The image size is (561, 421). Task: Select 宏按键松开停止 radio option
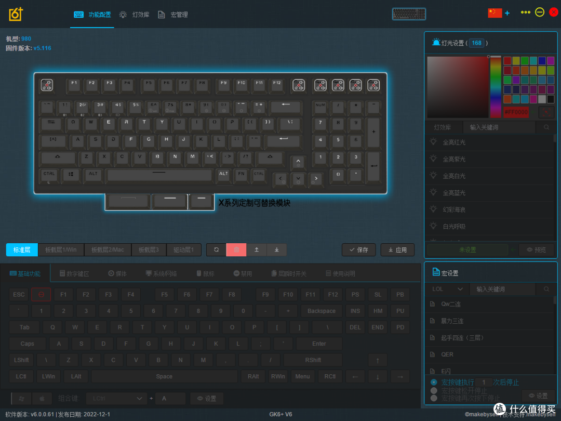click(x=434, y=390)
